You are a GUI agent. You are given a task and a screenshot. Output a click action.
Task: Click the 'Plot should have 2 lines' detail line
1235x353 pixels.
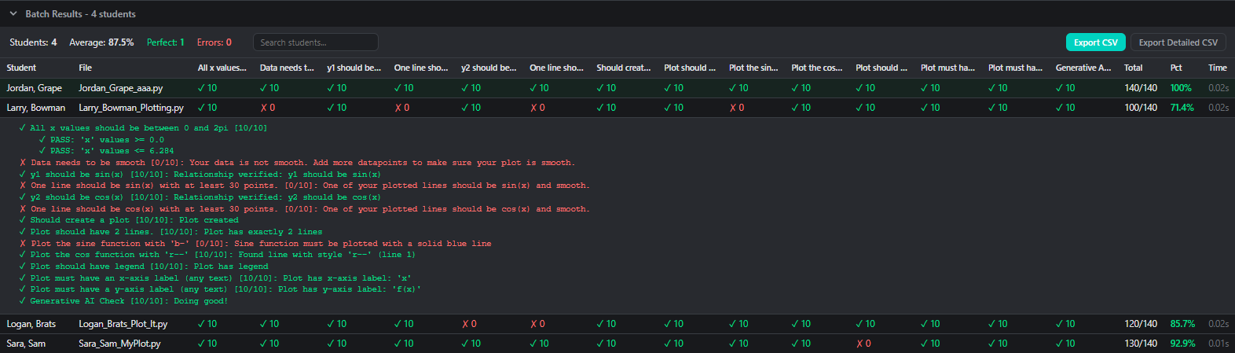click(x=171, y=232)
